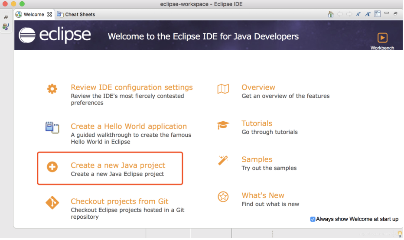Open the Overview link
Viewport: 404px width, 240px height.
(258, 88)
